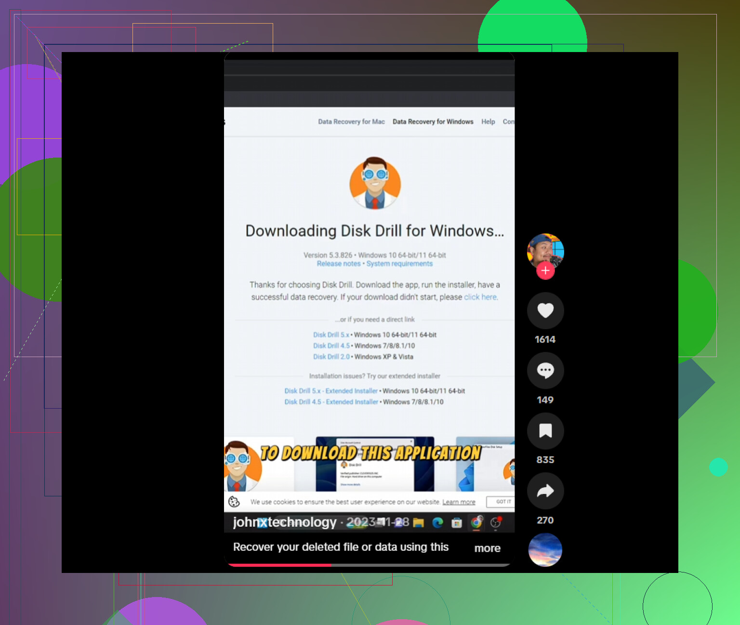Click the comment count 149
740x625 pixels.
click(545, 400)
